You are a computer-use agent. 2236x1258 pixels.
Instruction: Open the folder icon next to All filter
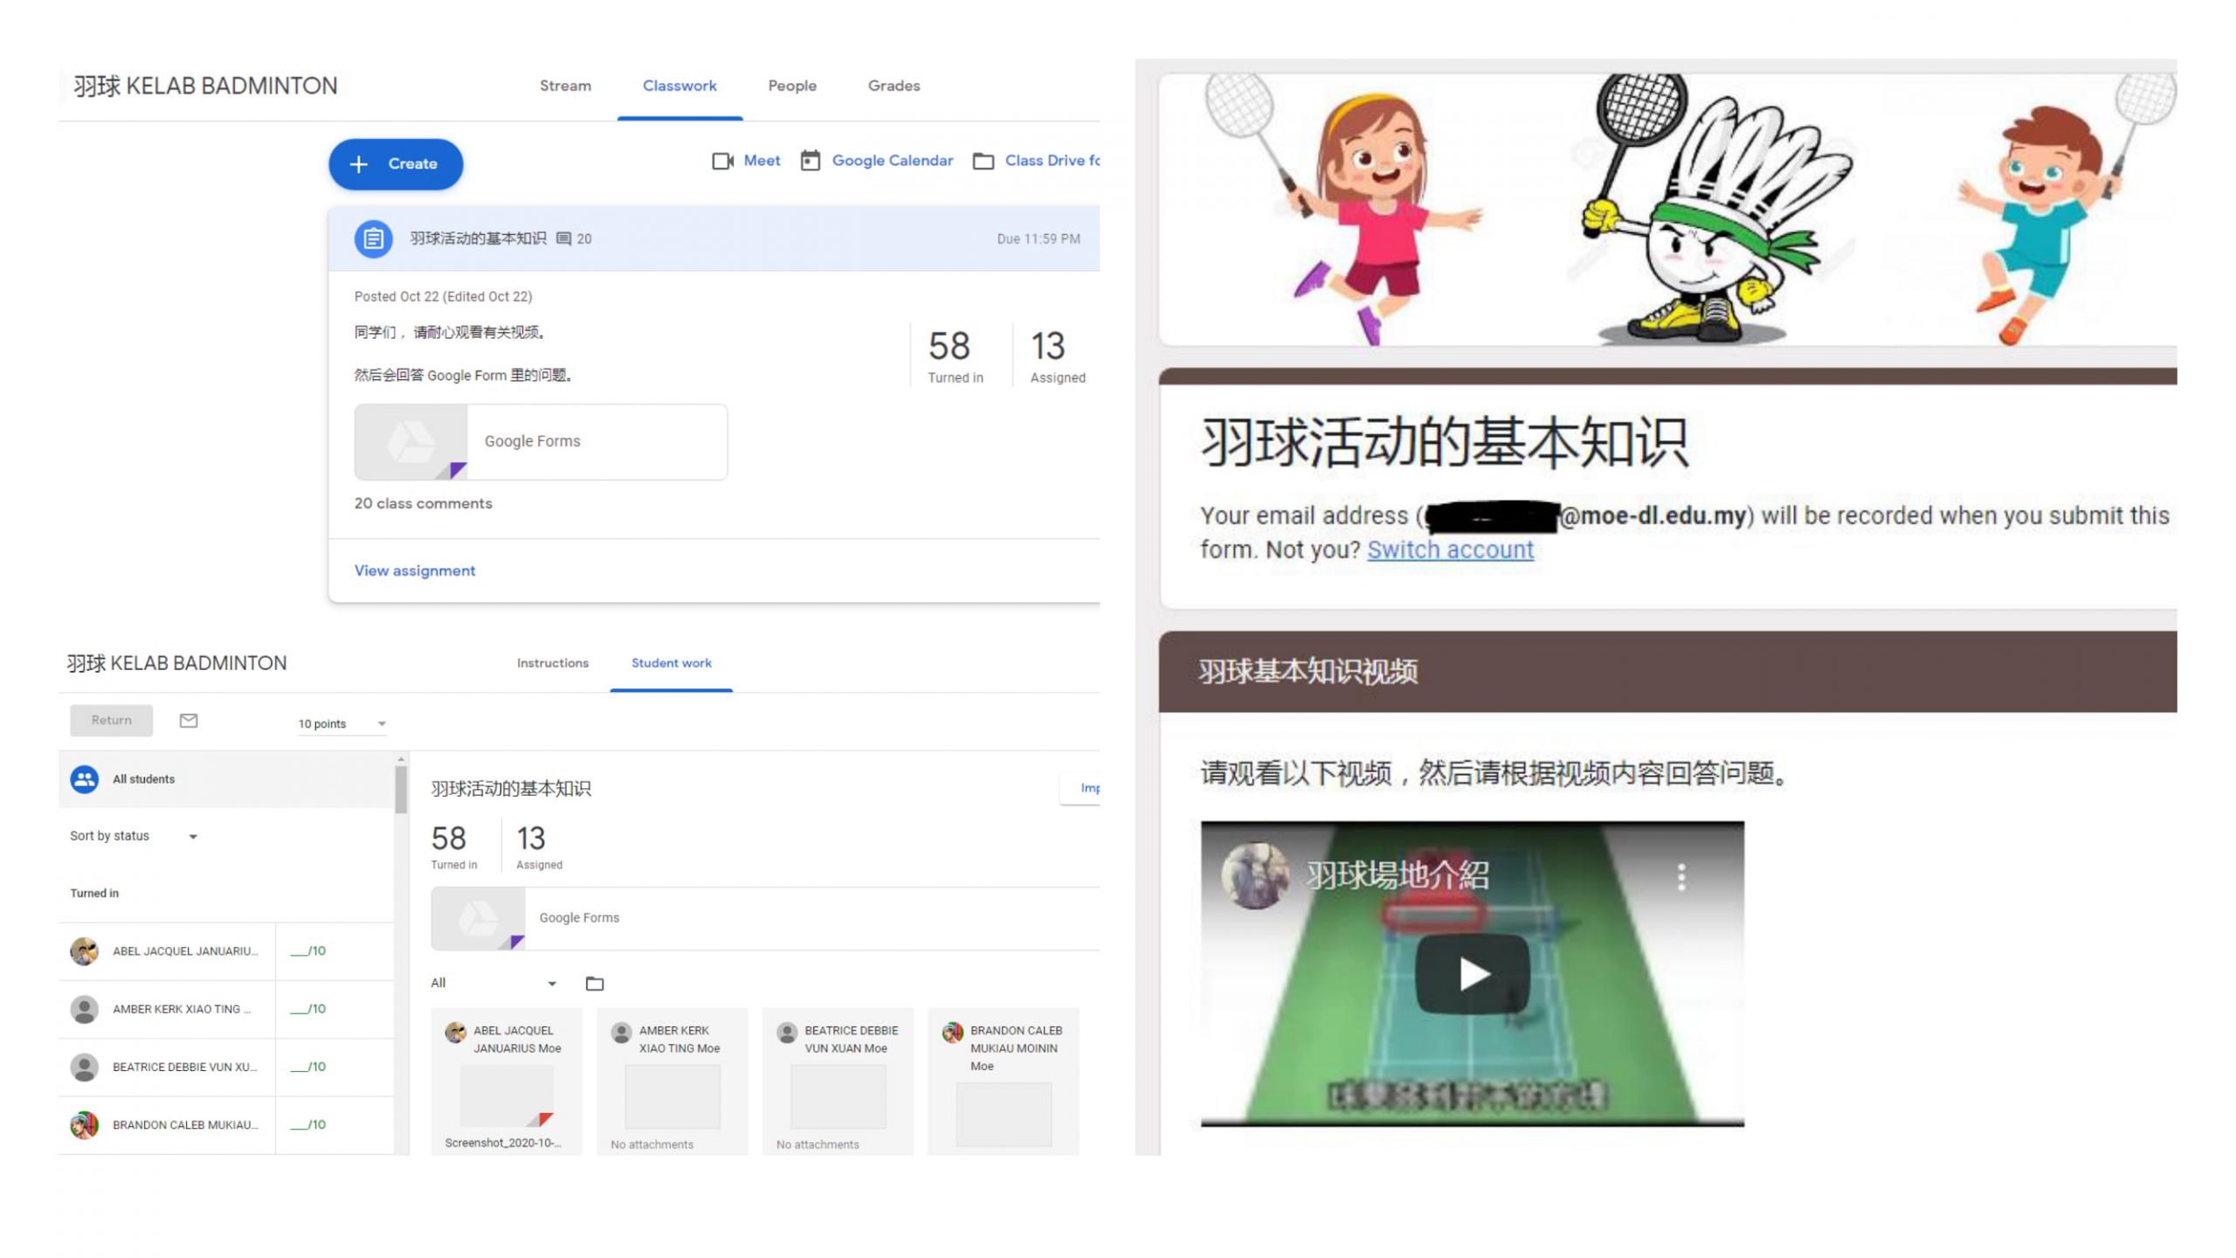(x=595, y=984)
